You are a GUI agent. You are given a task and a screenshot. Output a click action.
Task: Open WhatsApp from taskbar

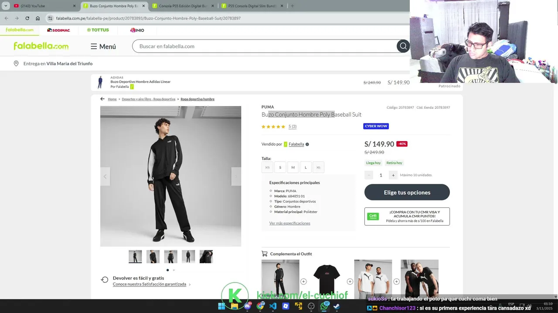pyautogui.click(x=324, y=306)
